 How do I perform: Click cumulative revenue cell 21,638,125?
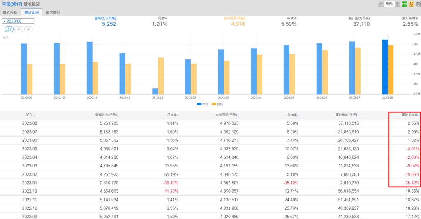click(348, 149)
